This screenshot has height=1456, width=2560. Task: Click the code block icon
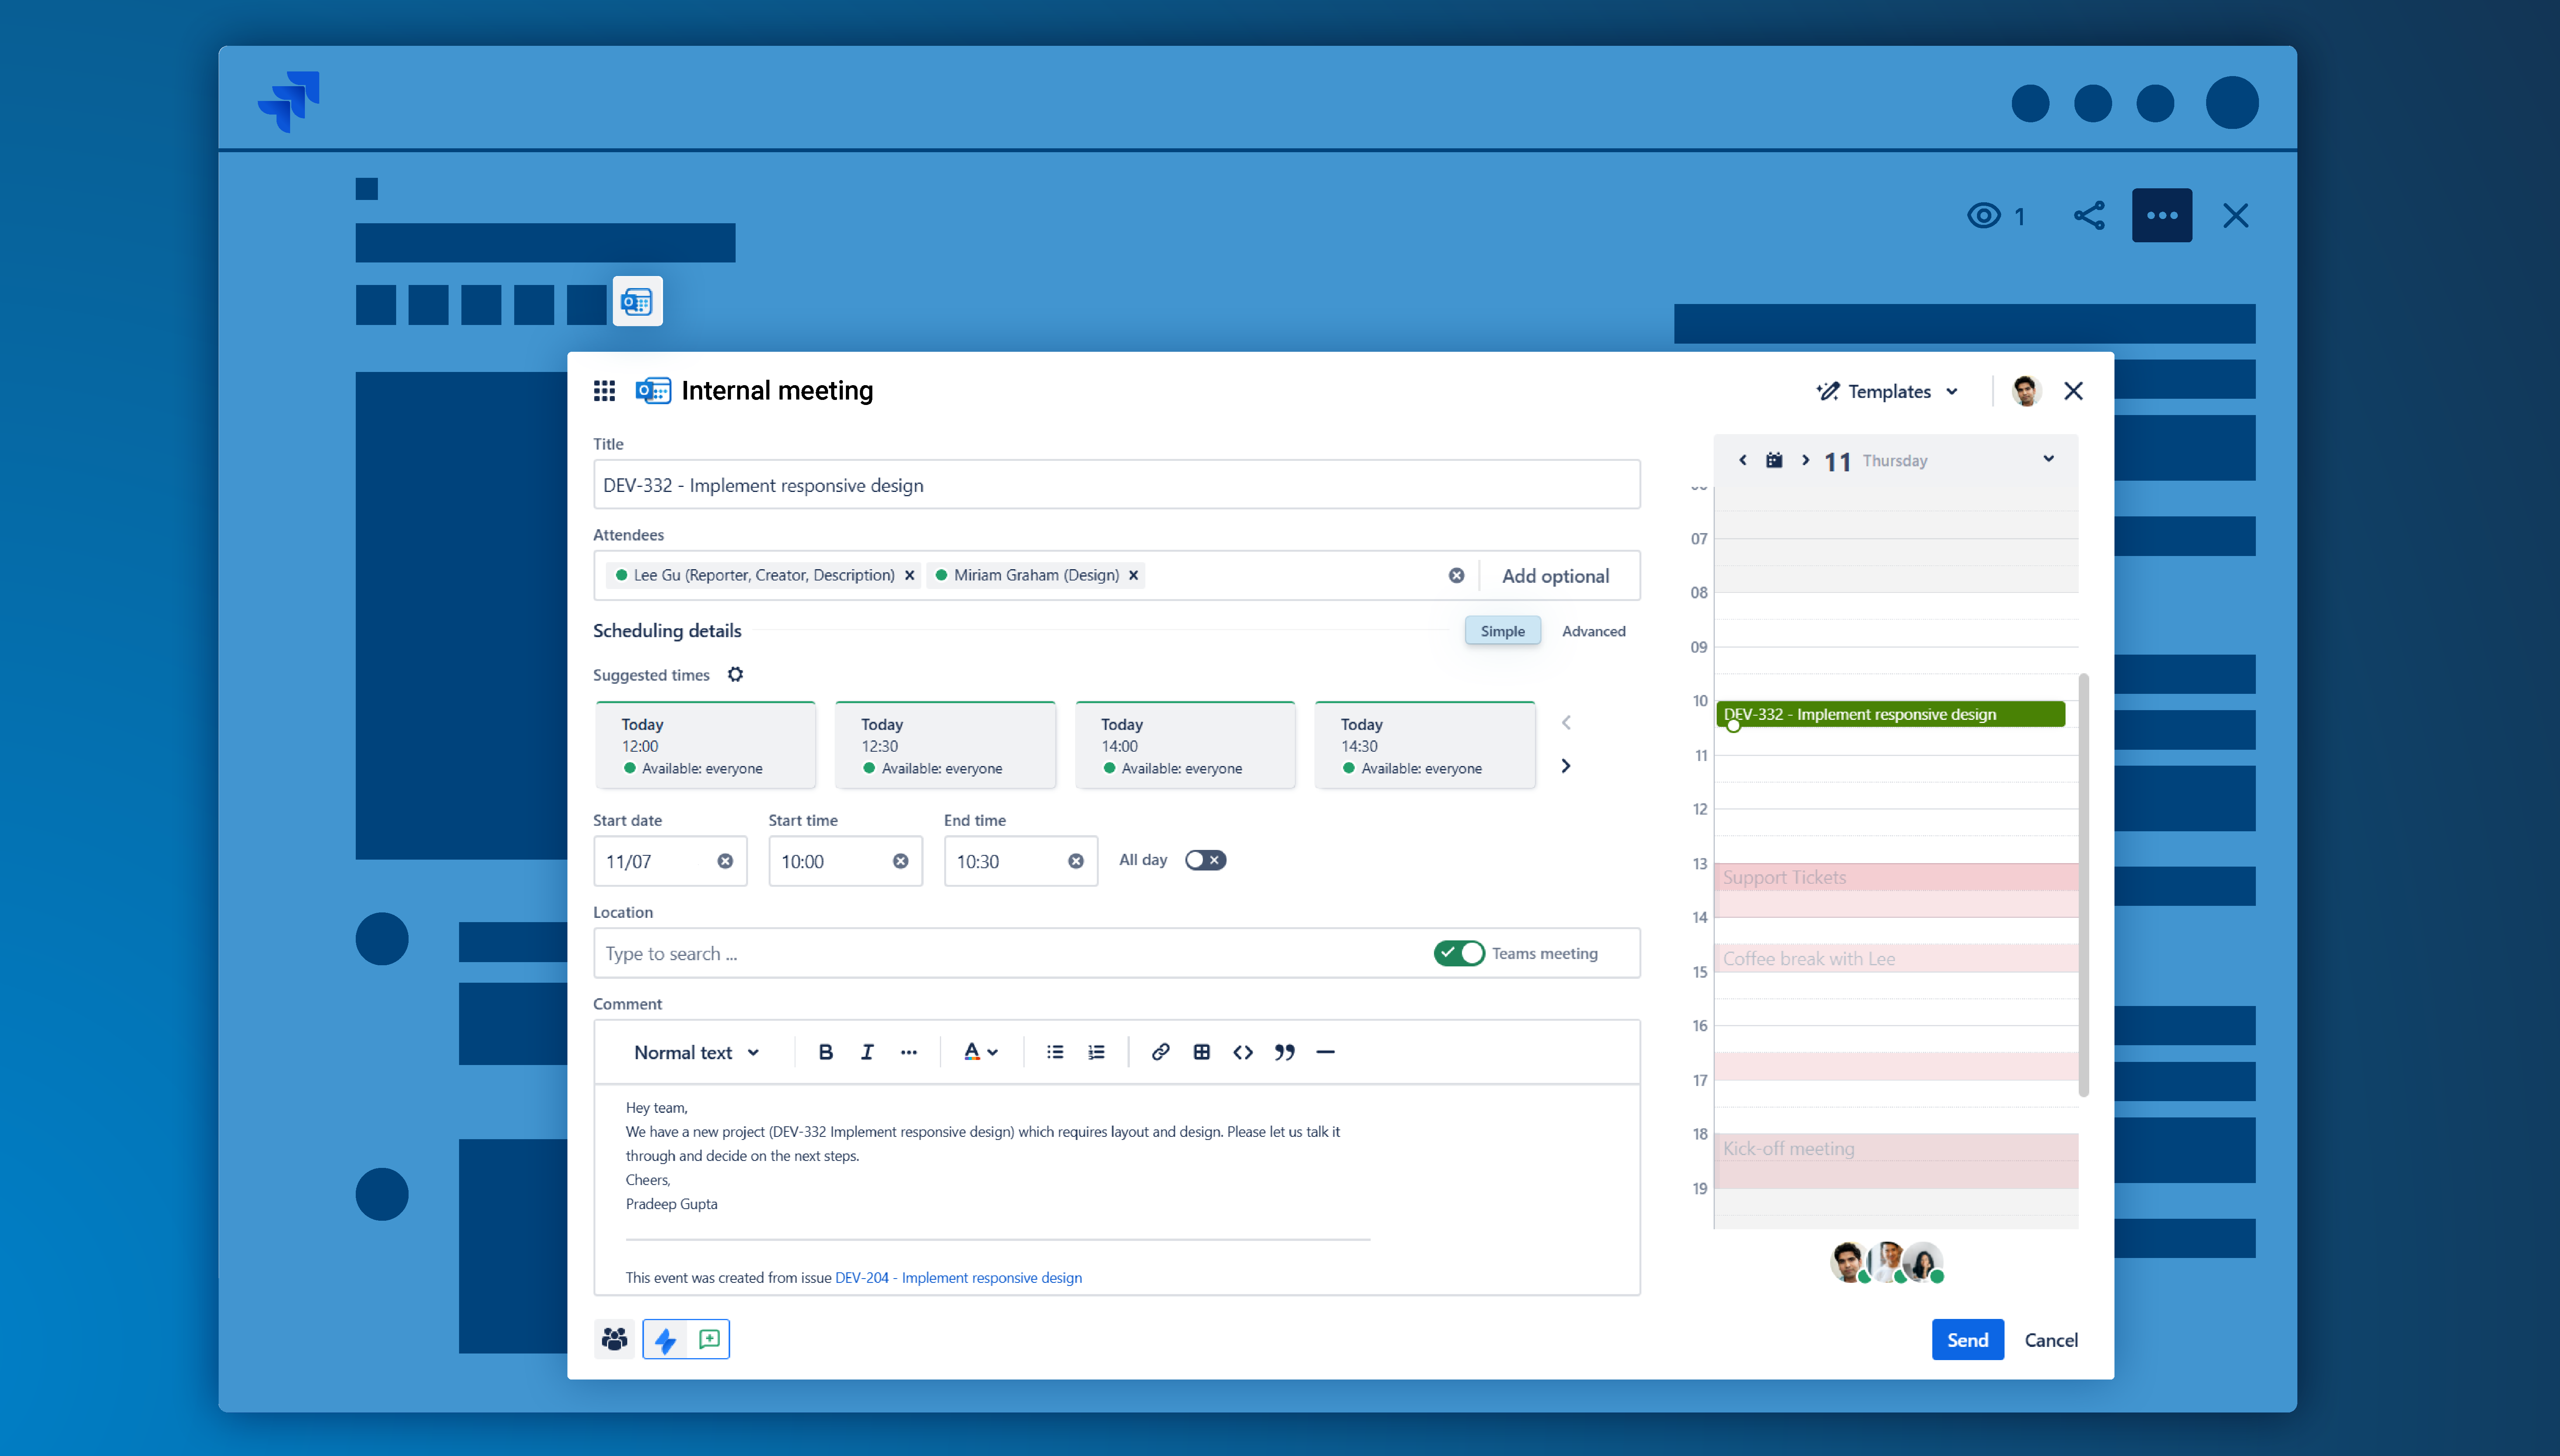click(1243, 1052)
